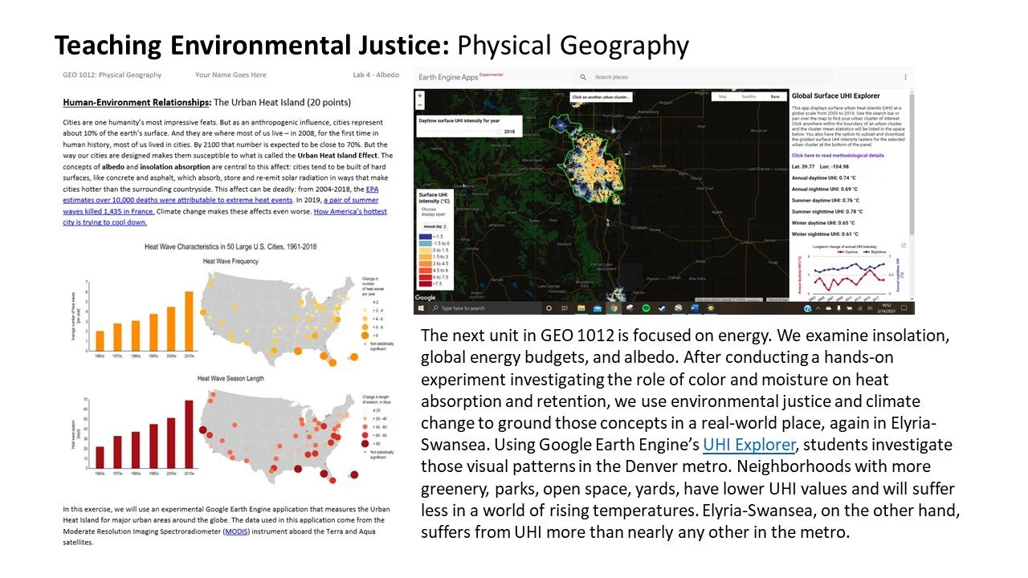This screenshot has height=578, width=1028.
Task: Open the Mail app on the taskbar
Action: (x=598, y=308)
